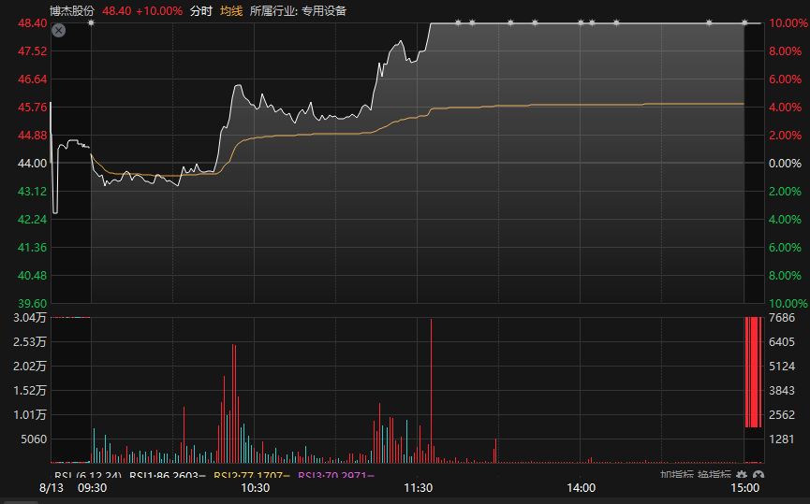Click the 换指标 switch indicator button
This screenshot has width=810, height=504.
(x=714, y=475)
